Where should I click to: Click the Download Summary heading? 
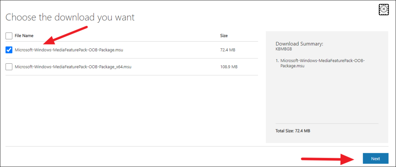coord(299,44)
